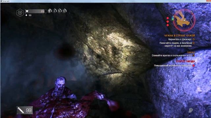Click red dot beside прыгунов status
The height and width of the screenshot is (118, 211).
click(x=194, y=66)
